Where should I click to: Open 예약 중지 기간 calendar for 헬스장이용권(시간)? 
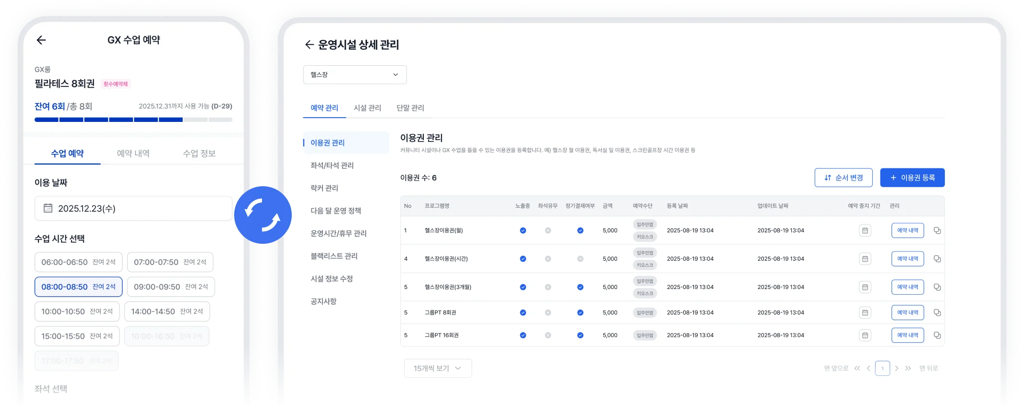point(865,259)
